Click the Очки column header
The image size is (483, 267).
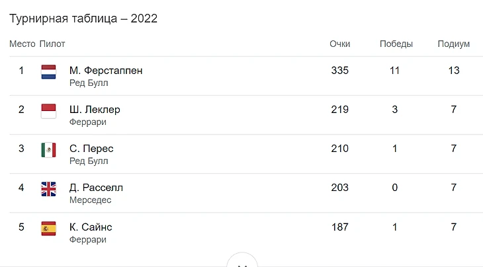pos(340,44)
